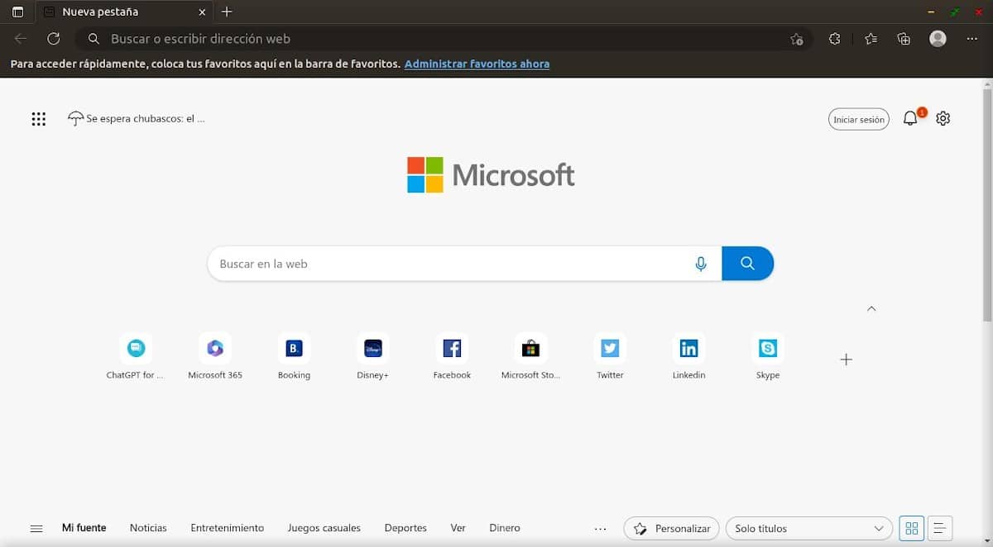Open notifications via the bell icon
Image resolution: width=993 pixels, height=547 pixels.
(x=909, y=118)
